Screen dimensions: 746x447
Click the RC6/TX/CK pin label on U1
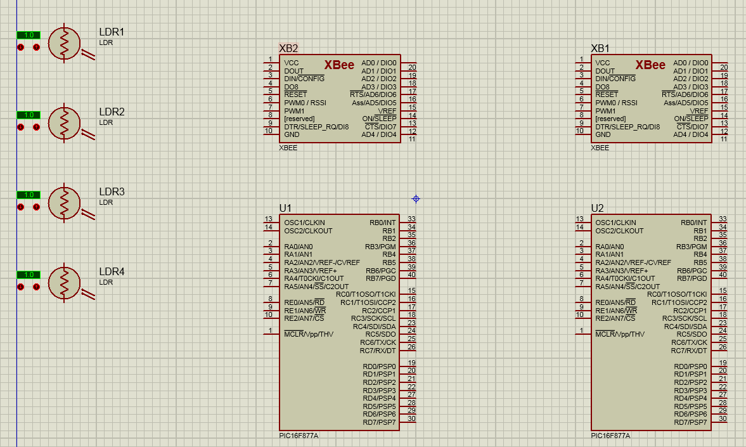pos(378,343)
